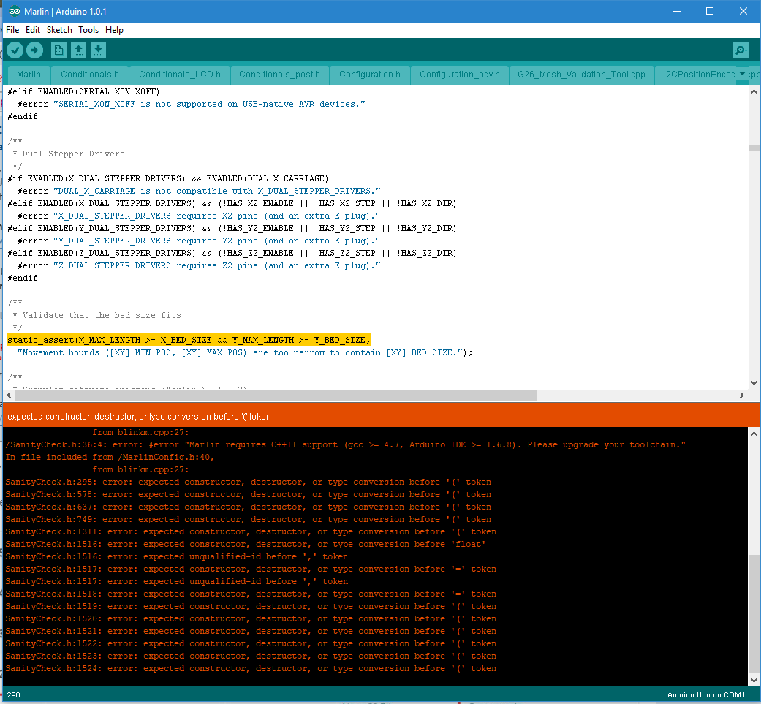Open the Sketch menu
The height and width of the screenshot is (704, 761).
59,30
